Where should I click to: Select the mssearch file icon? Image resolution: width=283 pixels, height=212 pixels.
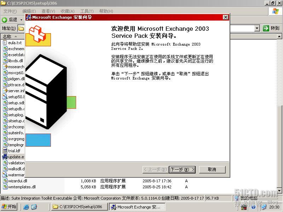coord(5,67)
